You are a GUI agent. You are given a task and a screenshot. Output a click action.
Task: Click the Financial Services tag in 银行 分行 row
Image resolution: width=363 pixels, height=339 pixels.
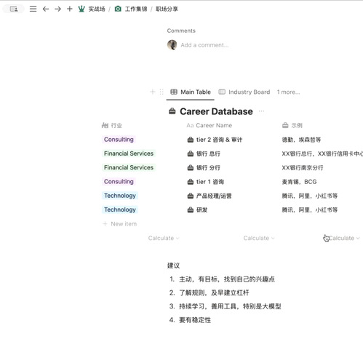(x=129, y=167)
